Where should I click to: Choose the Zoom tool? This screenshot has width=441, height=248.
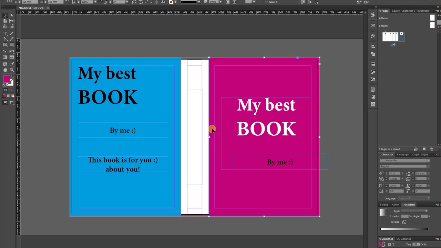(x=12, y=70)
